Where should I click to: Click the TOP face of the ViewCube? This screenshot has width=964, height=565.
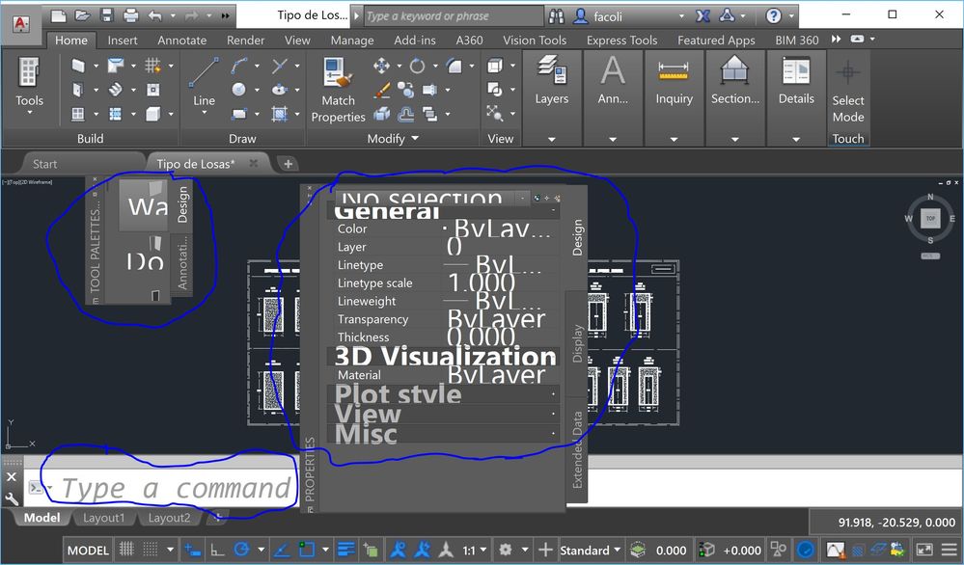pos(930,218)
